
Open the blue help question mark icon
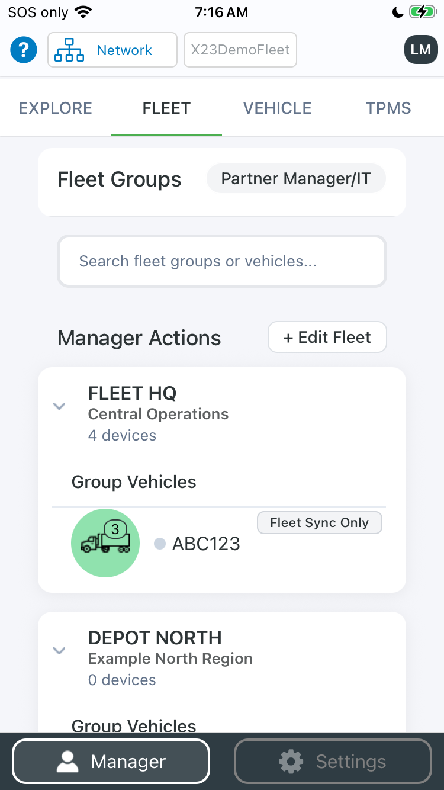coord(24,50)
